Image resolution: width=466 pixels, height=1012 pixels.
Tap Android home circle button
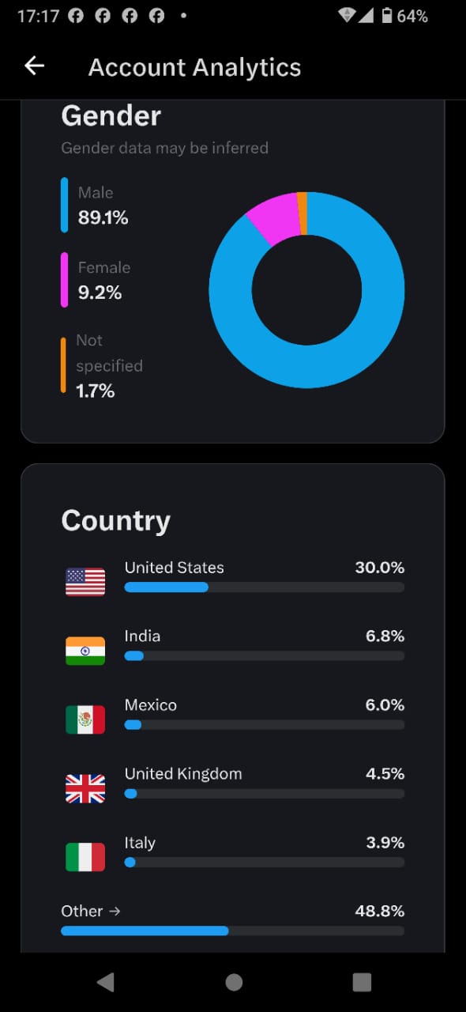tap(234, 982)
